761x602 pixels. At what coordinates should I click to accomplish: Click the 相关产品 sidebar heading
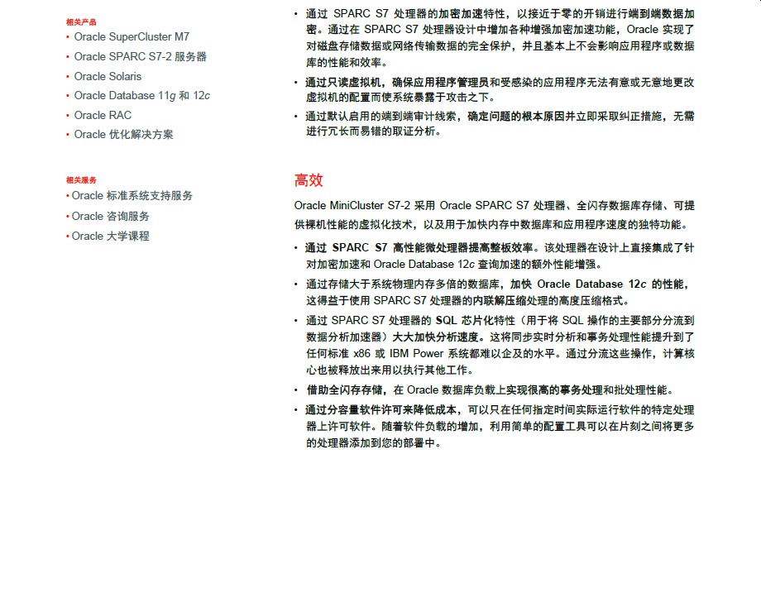pos(81,22)
